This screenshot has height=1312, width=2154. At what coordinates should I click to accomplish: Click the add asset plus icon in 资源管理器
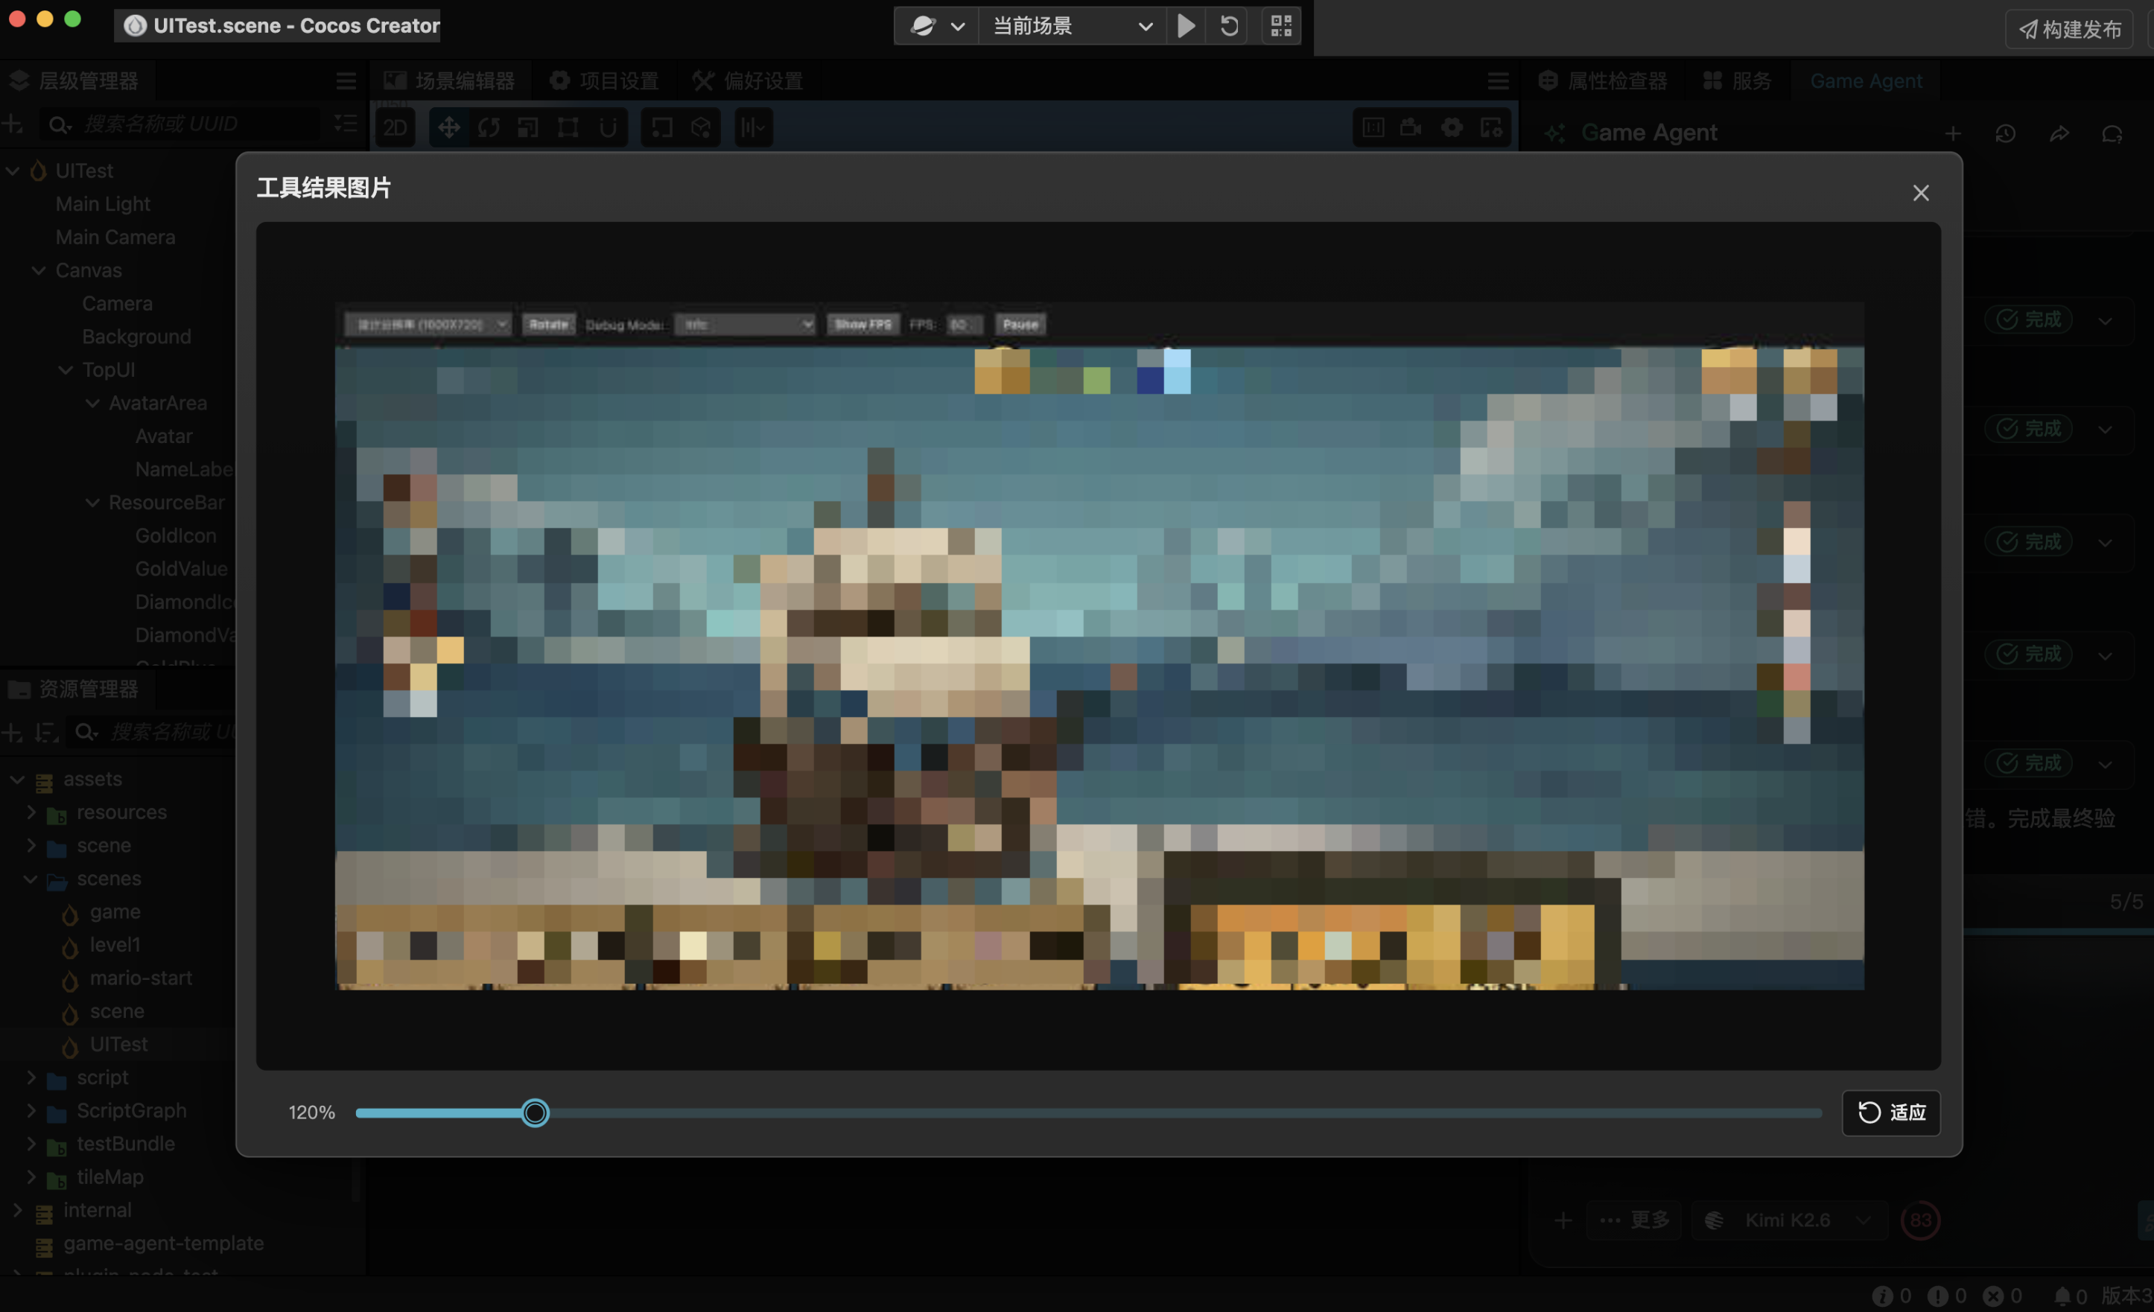[x=12, y=733]
